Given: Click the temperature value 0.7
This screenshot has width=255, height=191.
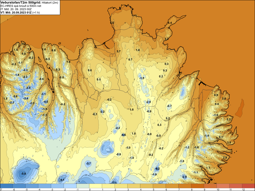Looking at the screenshot, I should (130, 59).
